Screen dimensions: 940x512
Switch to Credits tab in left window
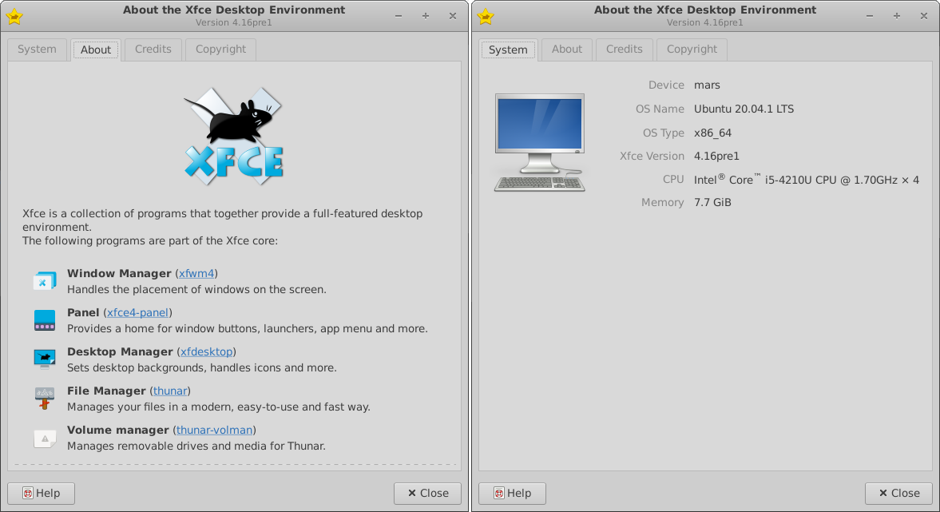pyautogui.click(x=153, y=50)
